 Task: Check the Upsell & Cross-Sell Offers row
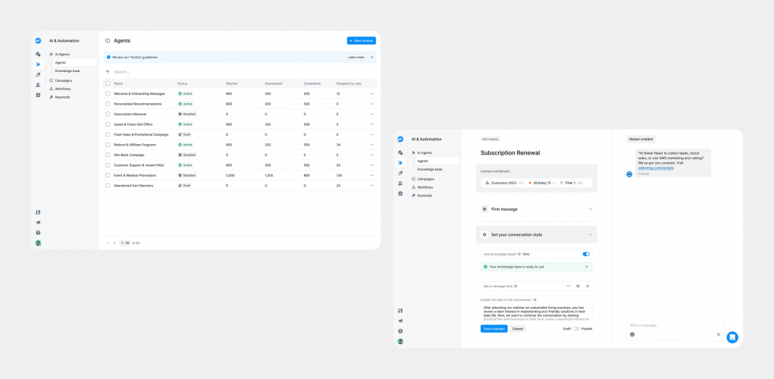(108, 124)
